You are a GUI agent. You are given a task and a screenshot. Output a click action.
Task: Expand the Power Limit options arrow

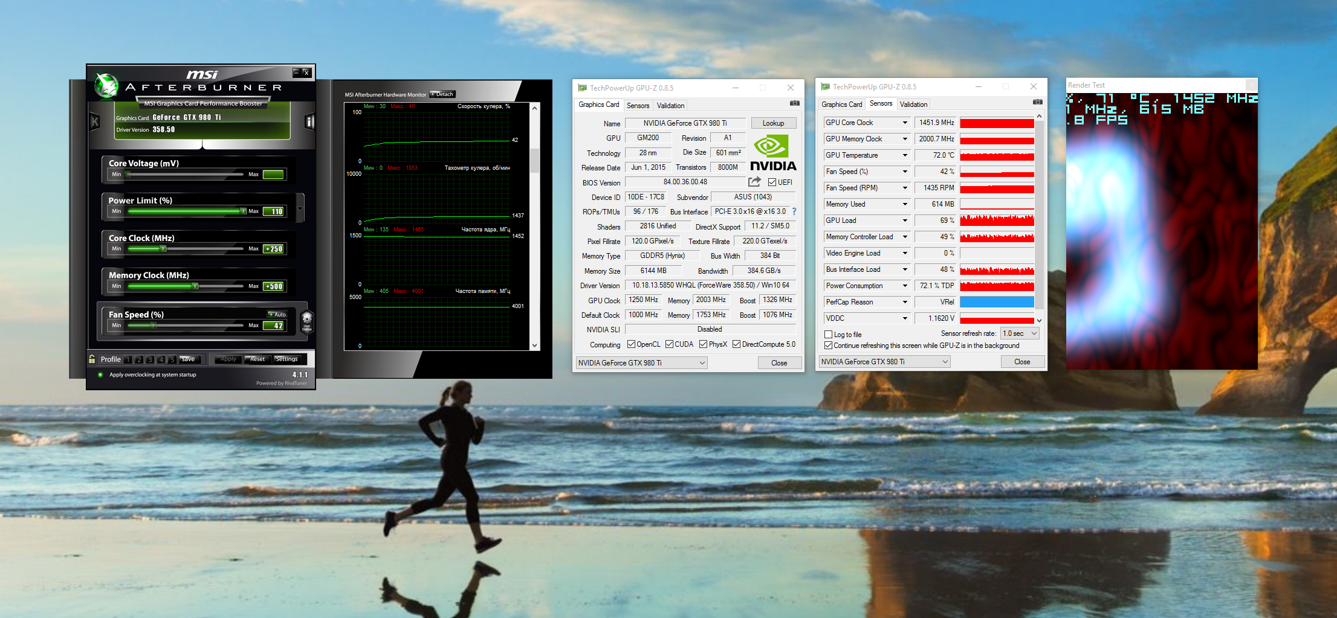coord(300,209)
